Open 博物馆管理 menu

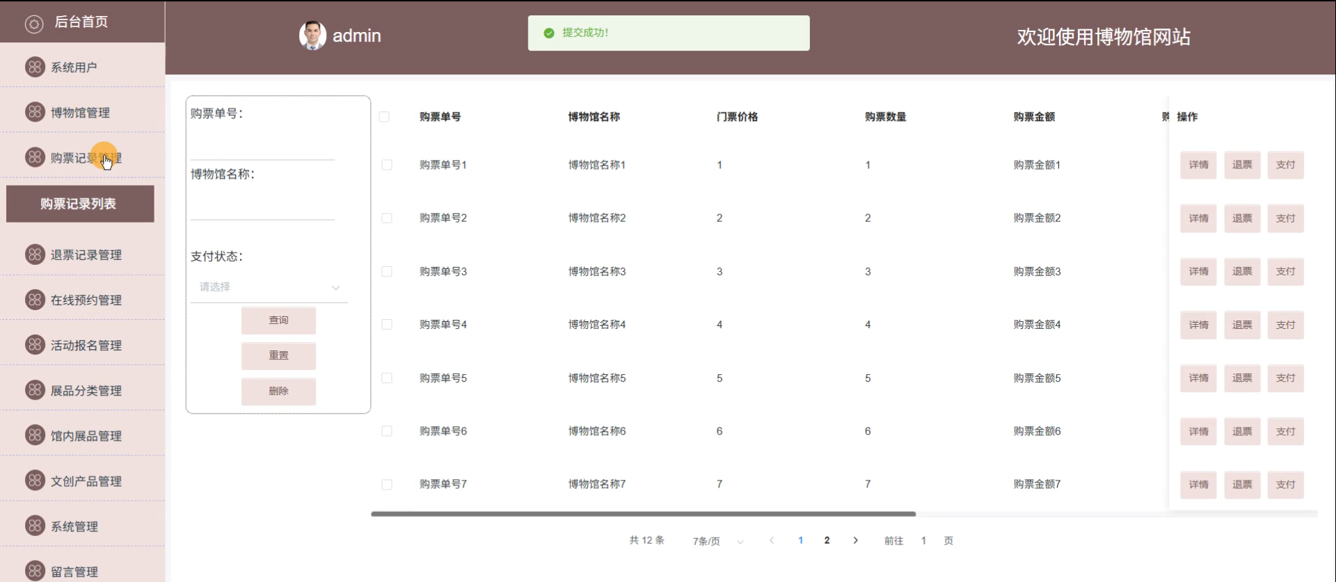82,112
